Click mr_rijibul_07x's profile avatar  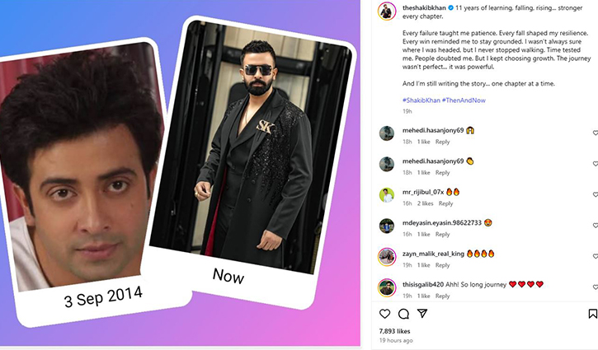pyautogui.click(x=386, y=195)
